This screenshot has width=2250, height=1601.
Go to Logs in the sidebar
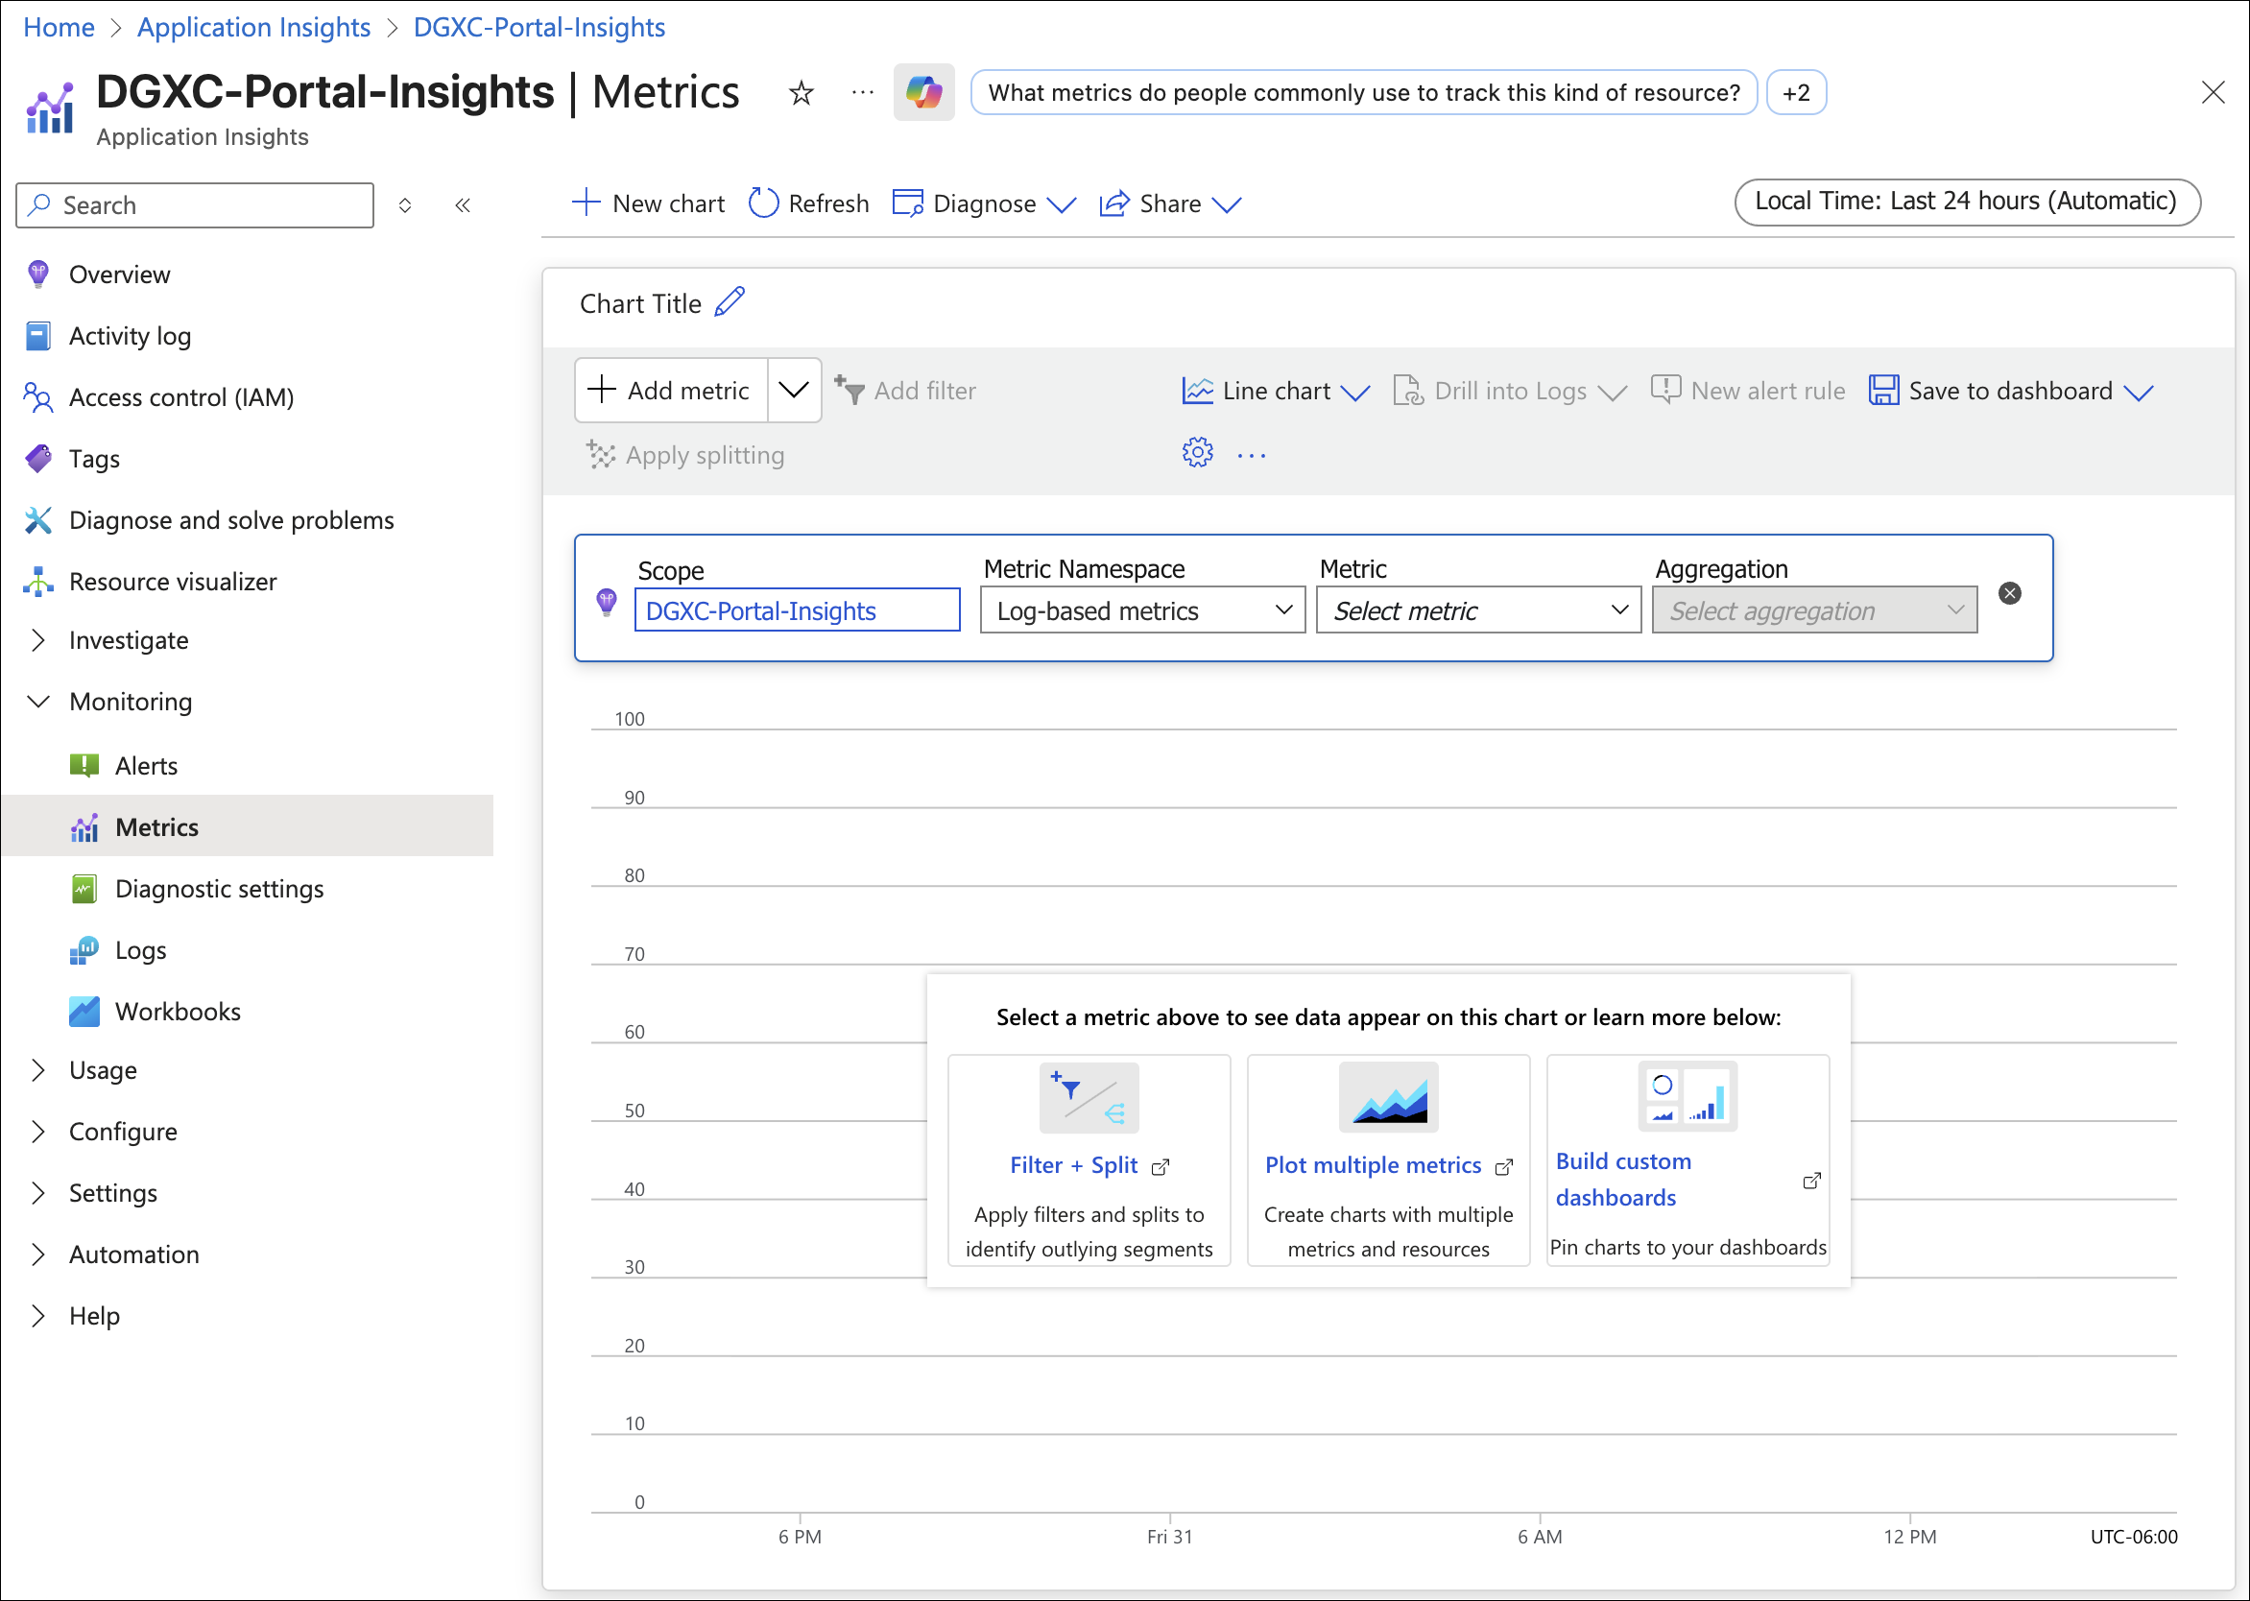[140, 950]
